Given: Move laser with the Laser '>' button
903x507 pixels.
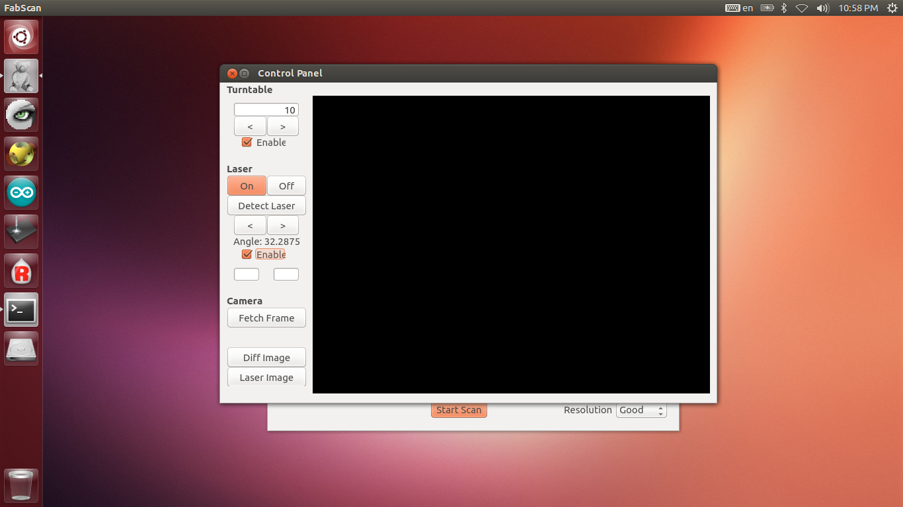Looking at the screenshot, I should pos(283,226).
